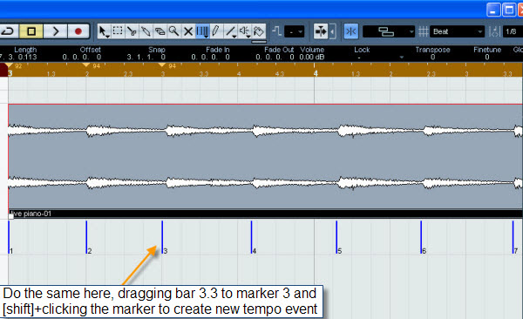Image resolution: width=523 pixels, height=319 pixels.
Task: Select marker 2 in the marker track
Action: point(87,237)
